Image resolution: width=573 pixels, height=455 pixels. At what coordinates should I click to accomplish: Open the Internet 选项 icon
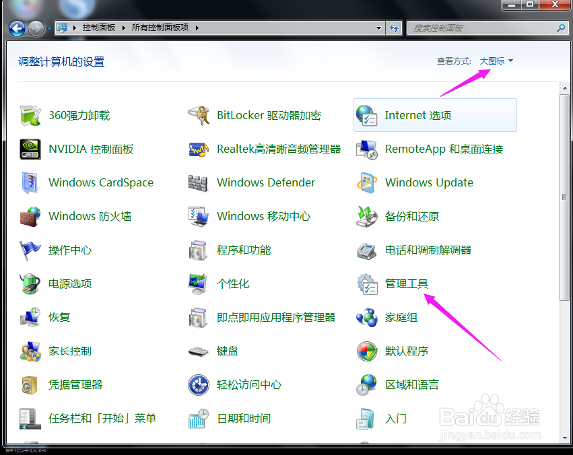pos(366,115)
